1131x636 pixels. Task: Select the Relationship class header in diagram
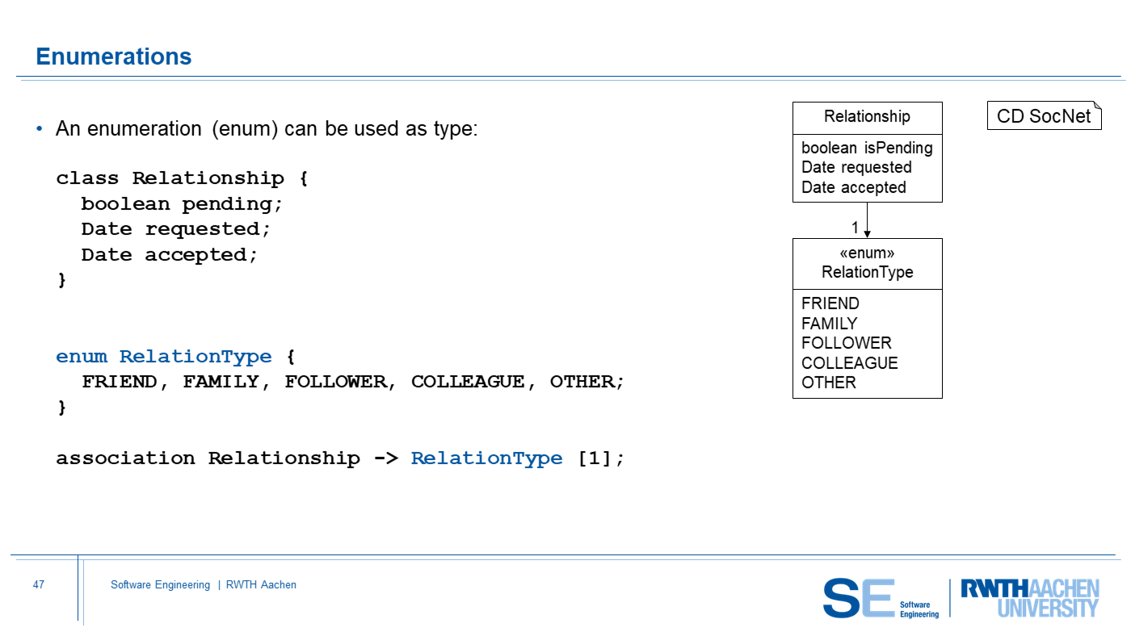(867, 117)
